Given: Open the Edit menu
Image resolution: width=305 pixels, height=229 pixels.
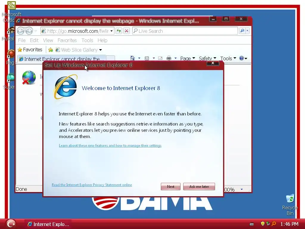Looking at the screenshot, I should click(34, 40).
